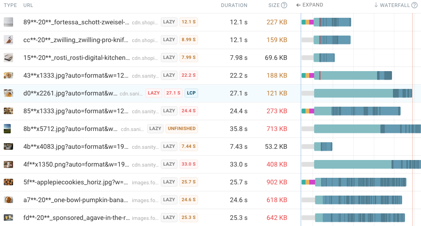Click the rosti digital kitchen image icon
421x226 pixels.
(8, 58)
